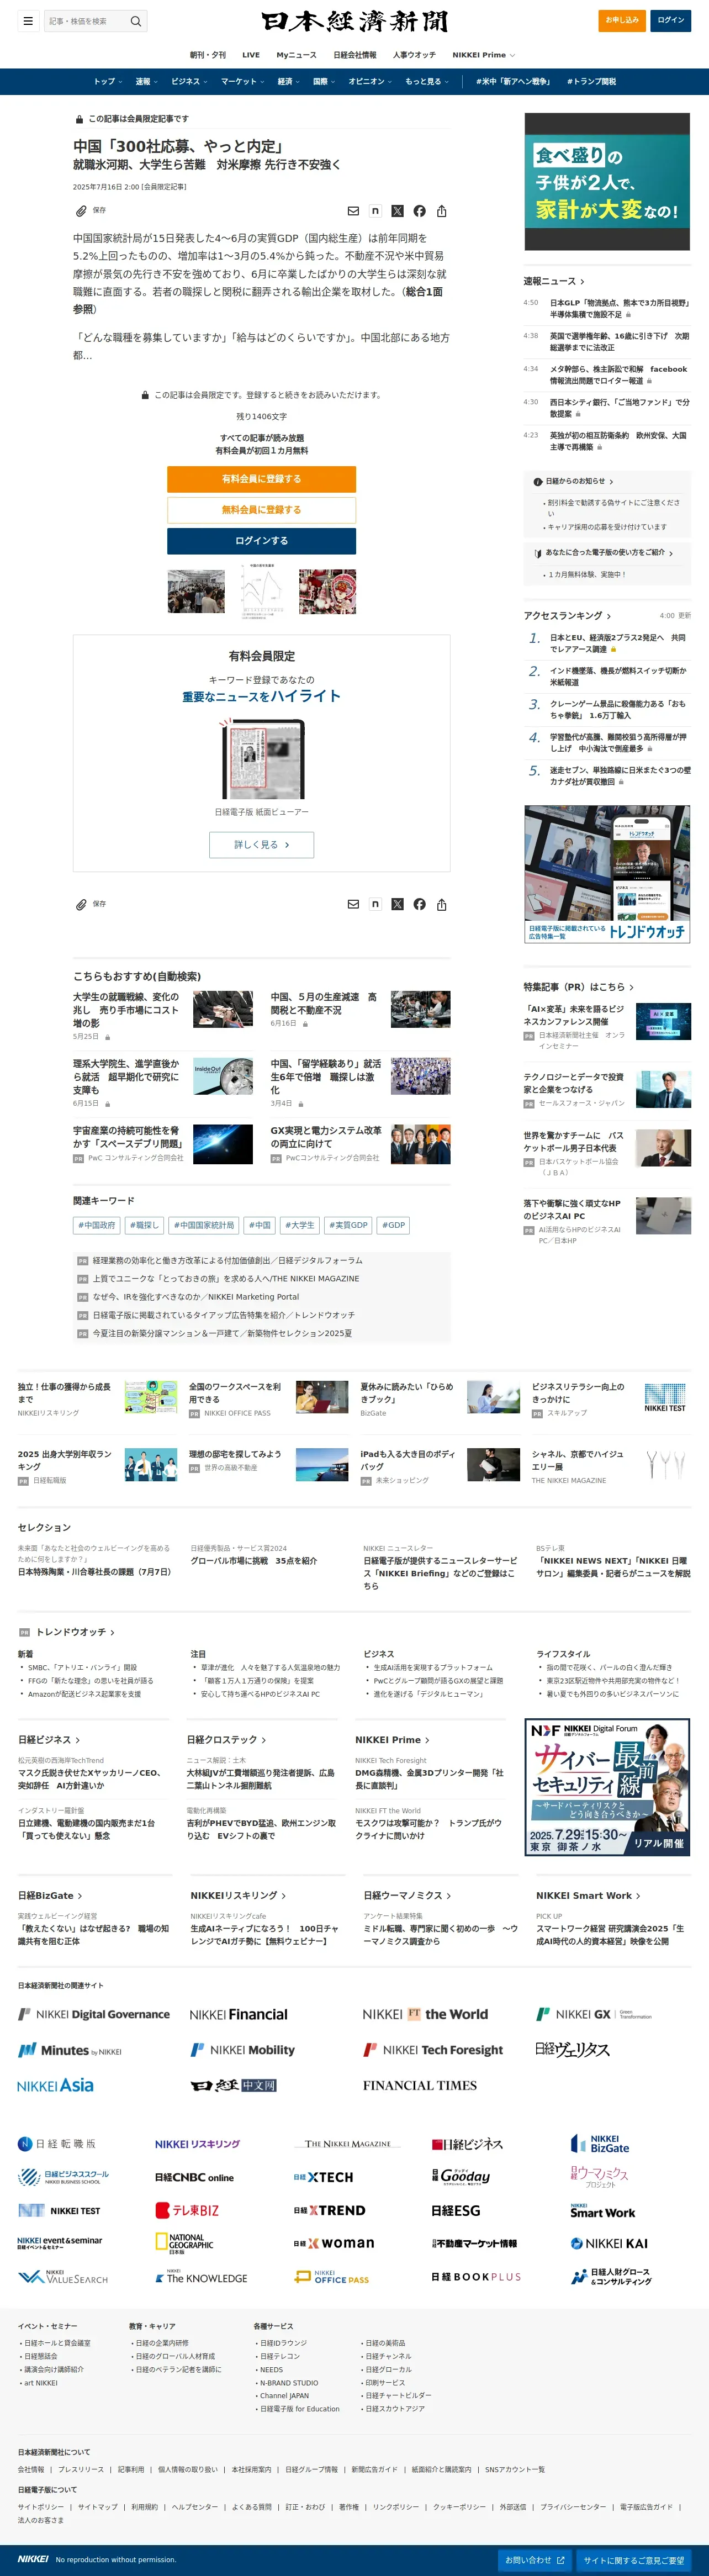
Task: Click the wide ログインする button
Action: tap(261, 541)
